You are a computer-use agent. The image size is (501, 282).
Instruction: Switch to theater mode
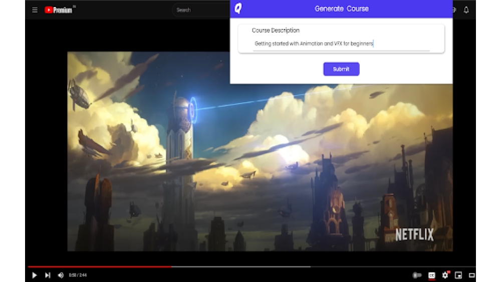coord(471,275)
